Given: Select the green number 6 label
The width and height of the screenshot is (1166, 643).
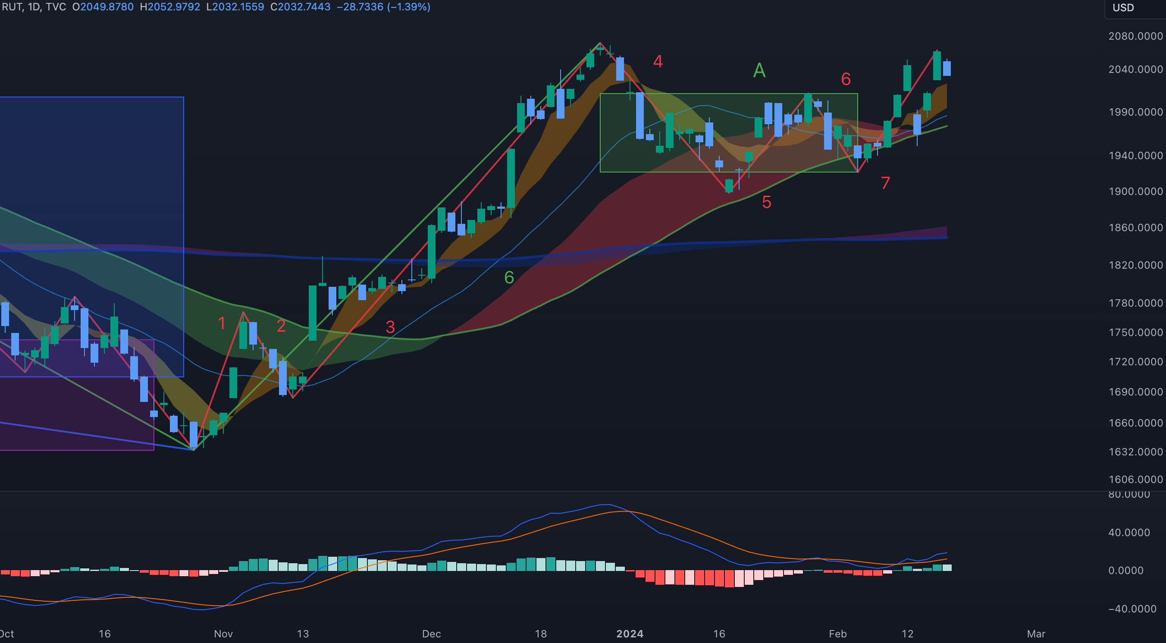Looking at the screenshot, I should tap(509, 277).
